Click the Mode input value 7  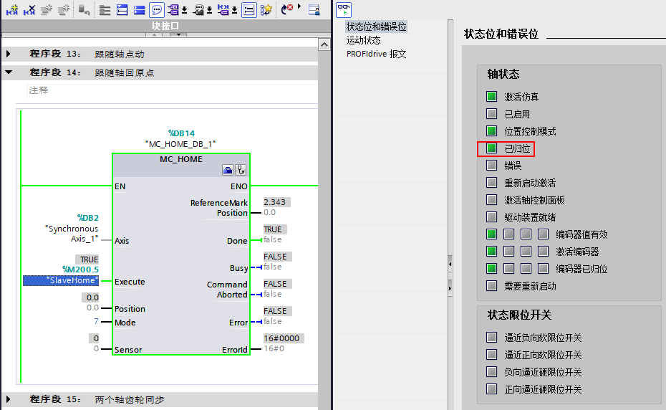pos(97,321)
